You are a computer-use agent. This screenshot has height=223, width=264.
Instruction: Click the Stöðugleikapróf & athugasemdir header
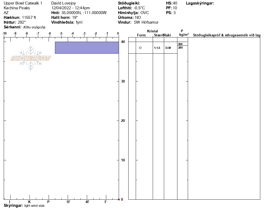[x=227, y=35]
